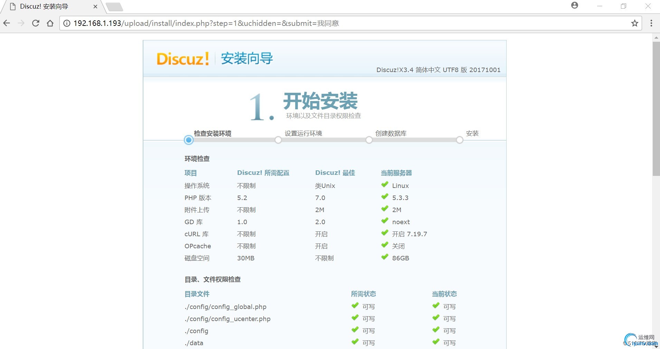Click the green check beside 86GB
The width and height of the screenshot is (660, 349).
pos(385,257)
